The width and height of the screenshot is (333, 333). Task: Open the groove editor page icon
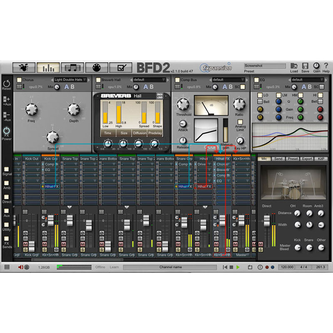(x=72, y=67)
